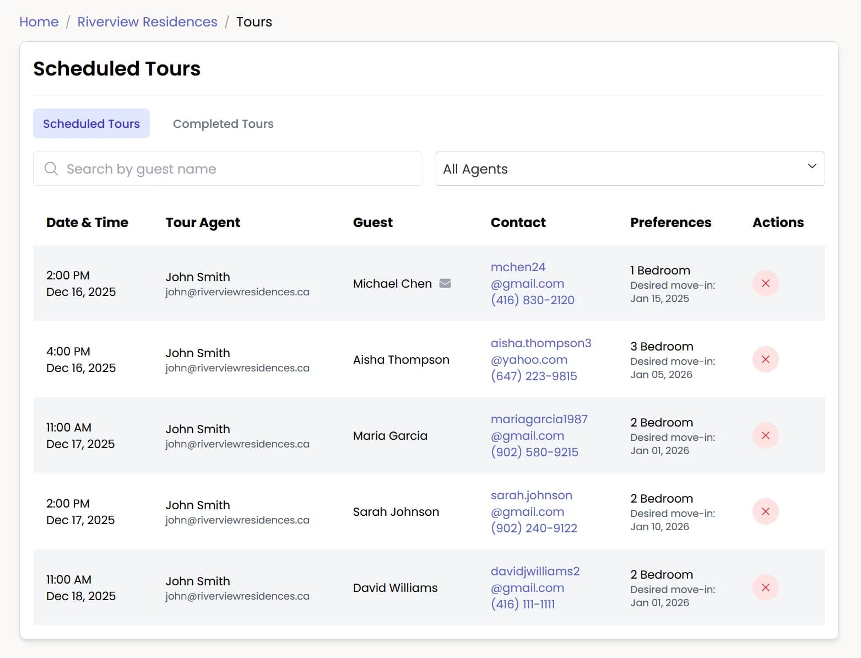Navigate to Home via breadcrumb
This screenshot has width=861, height=658.
tap(39, 21)
